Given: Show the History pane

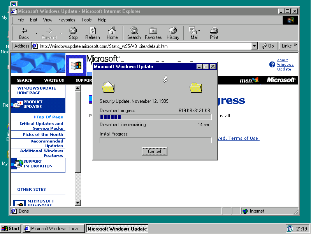Looking at the screenshot, I should point(173,33).
